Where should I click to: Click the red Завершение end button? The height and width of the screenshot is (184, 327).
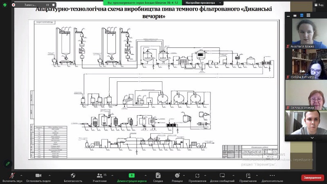312,177
